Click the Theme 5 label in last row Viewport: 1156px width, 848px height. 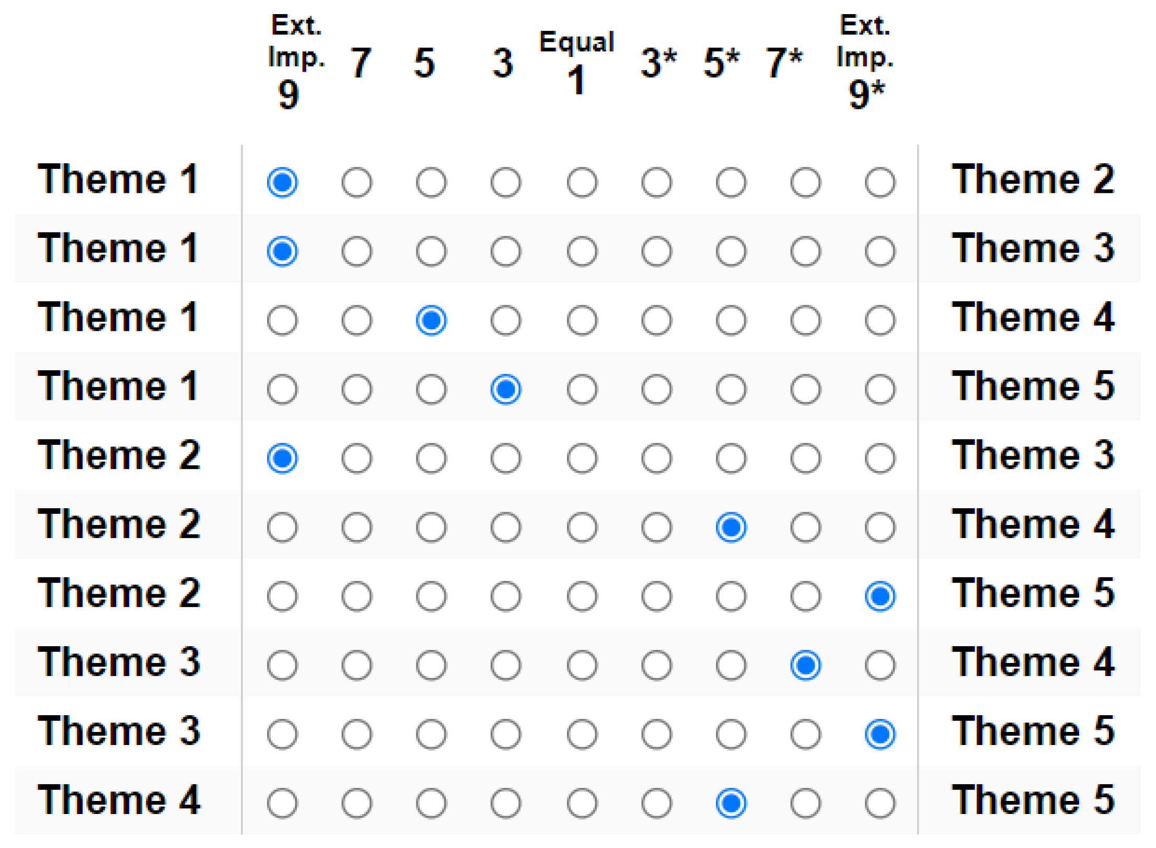1033,800
